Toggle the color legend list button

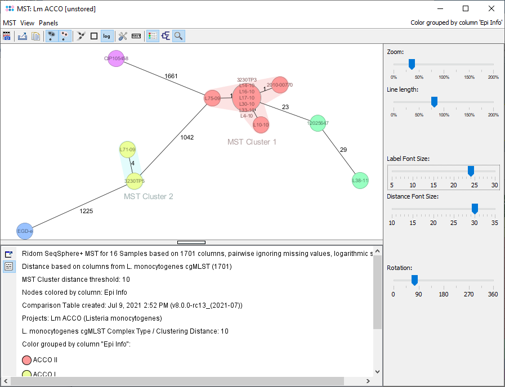pos(152,36)
